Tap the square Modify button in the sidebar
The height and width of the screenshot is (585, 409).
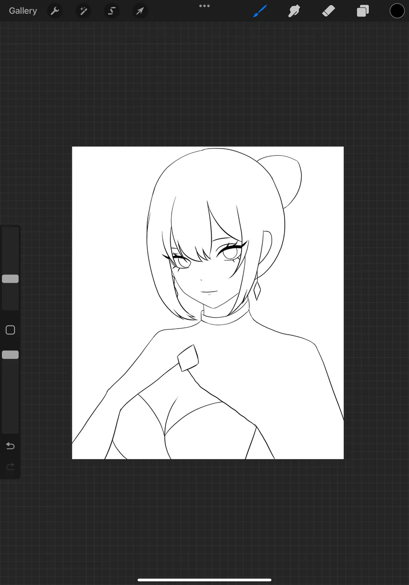(10, 330)
